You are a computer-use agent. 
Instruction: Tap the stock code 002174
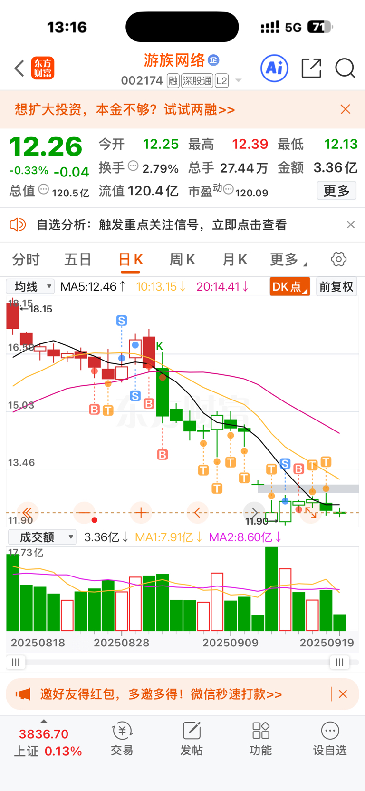coord(142,81)
